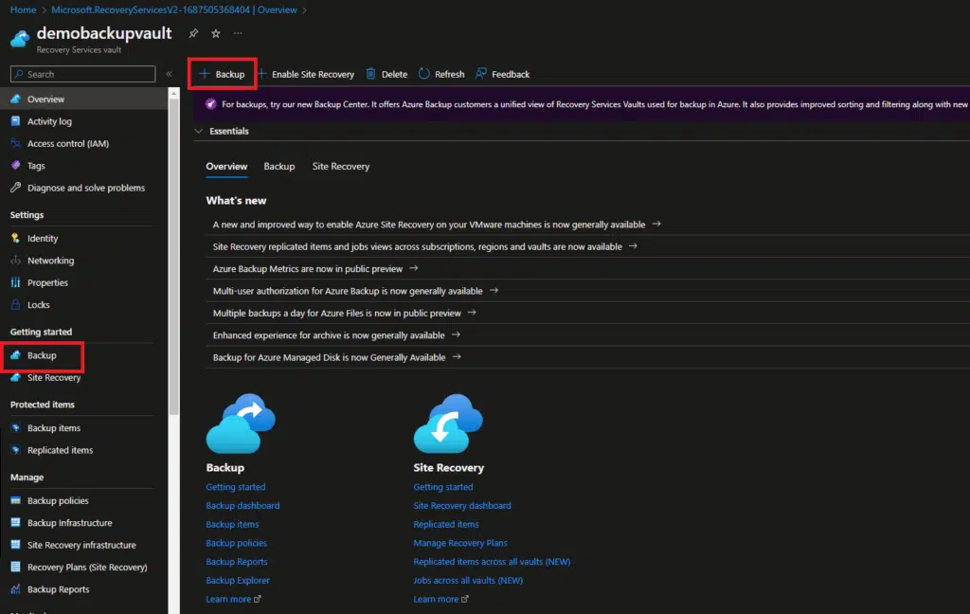The image size is (970, 614).
Task: Open Manage Recovery Plans link
Action: click(460, 543)
